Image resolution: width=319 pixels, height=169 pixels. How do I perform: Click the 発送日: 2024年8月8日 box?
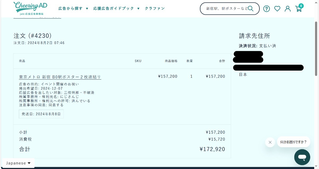(x=41, y=114)
